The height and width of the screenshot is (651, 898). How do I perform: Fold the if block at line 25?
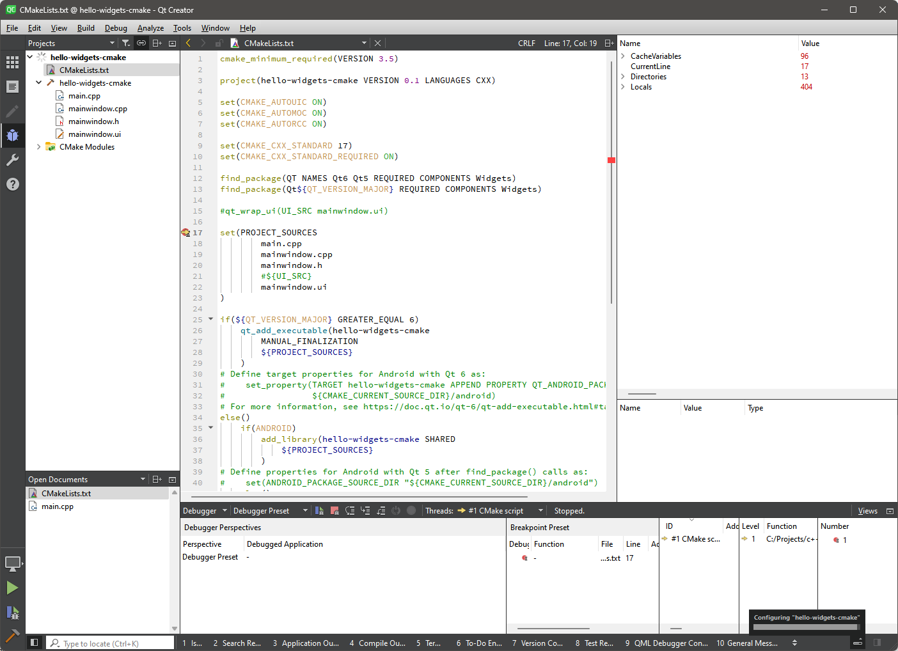[x=210, y=319]
